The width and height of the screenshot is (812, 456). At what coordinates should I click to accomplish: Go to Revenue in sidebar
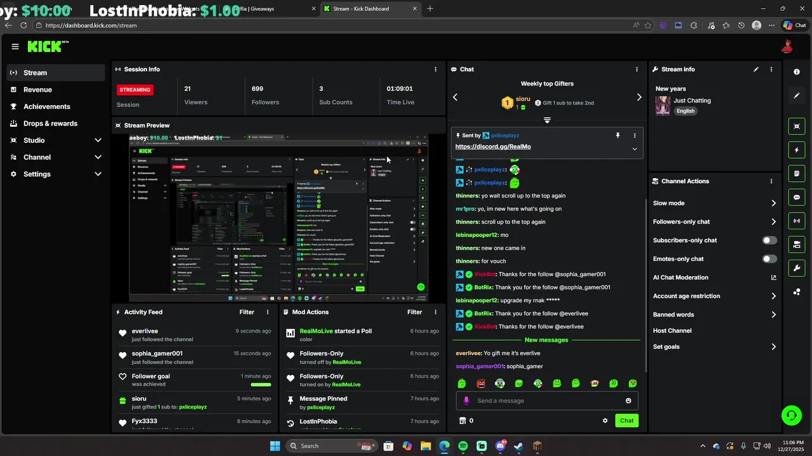point(56,90)
